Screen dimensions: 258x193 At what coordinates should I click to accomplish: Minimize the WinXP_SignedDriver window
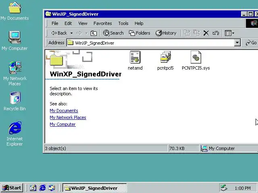click(244, 14)
